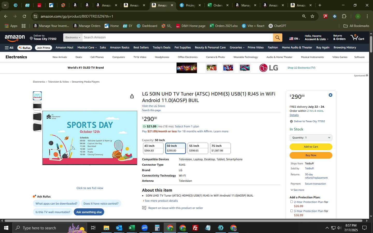Check the 3-Year Protection Plan checkbox
Viewport: 373px width, 233px height.
292,211
